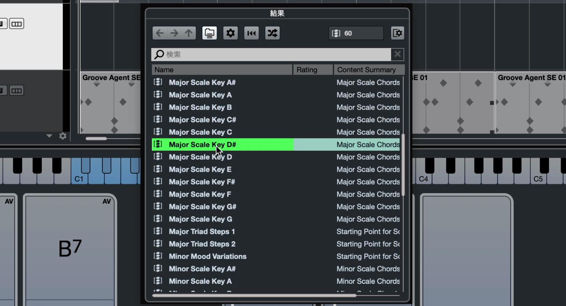Viewport: 566px width, 306px height.
Task: Open window layout setup icon at top right
Action: [398, 33]
